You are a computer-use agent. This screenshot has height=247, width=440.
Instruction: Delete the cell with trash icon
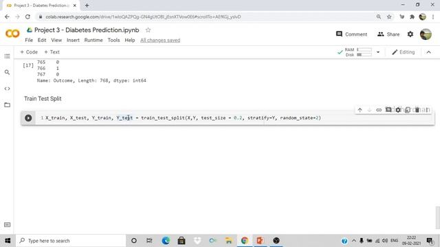(417, 110)
